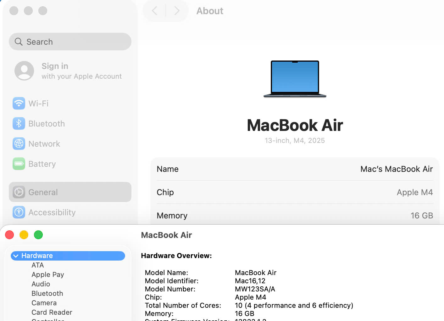The height and width of the screenshot is (321, 444).
Task: Open Bluetooth settings icon in sidebar
Action: tap(19, 124)
